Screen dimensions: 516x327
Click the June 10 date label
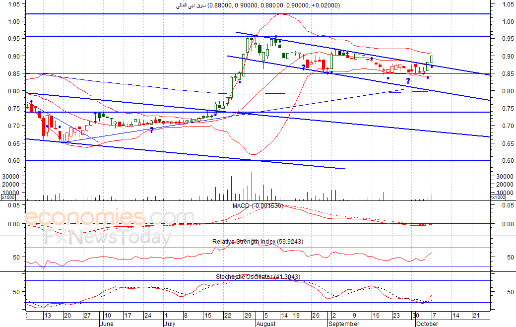click(108, 316)
